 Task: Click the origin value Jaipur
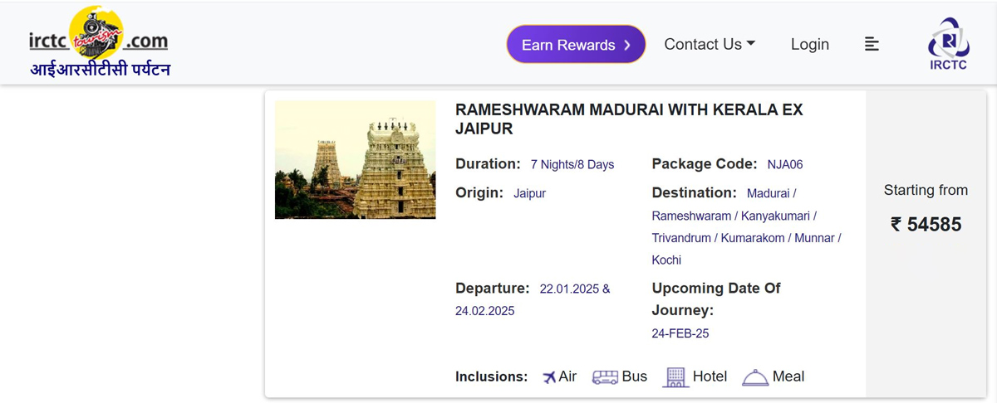pyautogui.click(x=529, y=193)
